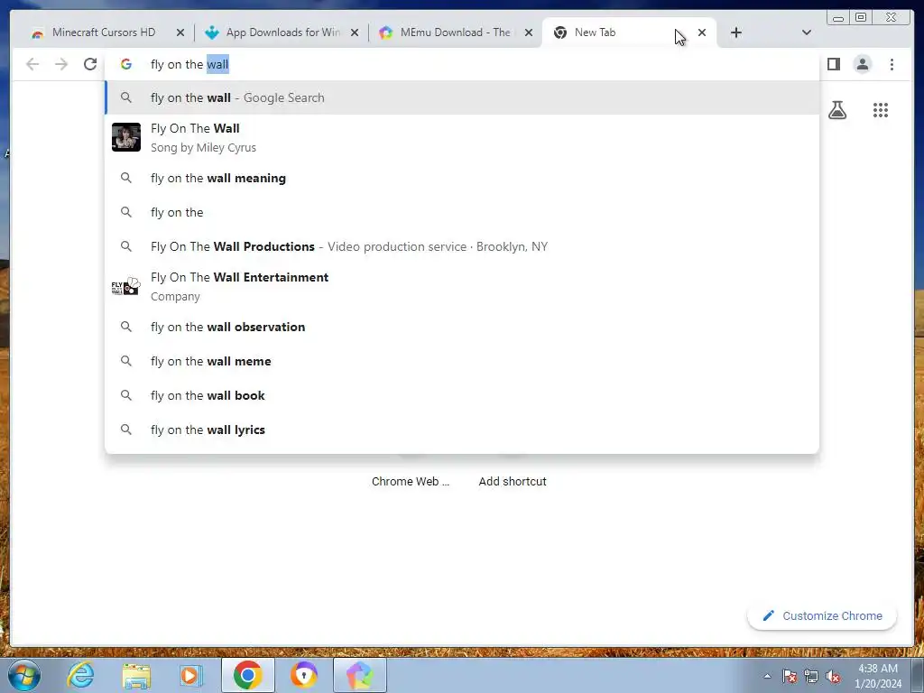Launch Internet Explorer from taskbar

tap(80, 675)
